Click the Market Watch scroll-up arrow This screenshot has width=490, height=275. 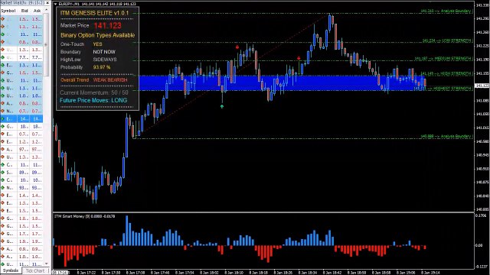pos(46,10)
